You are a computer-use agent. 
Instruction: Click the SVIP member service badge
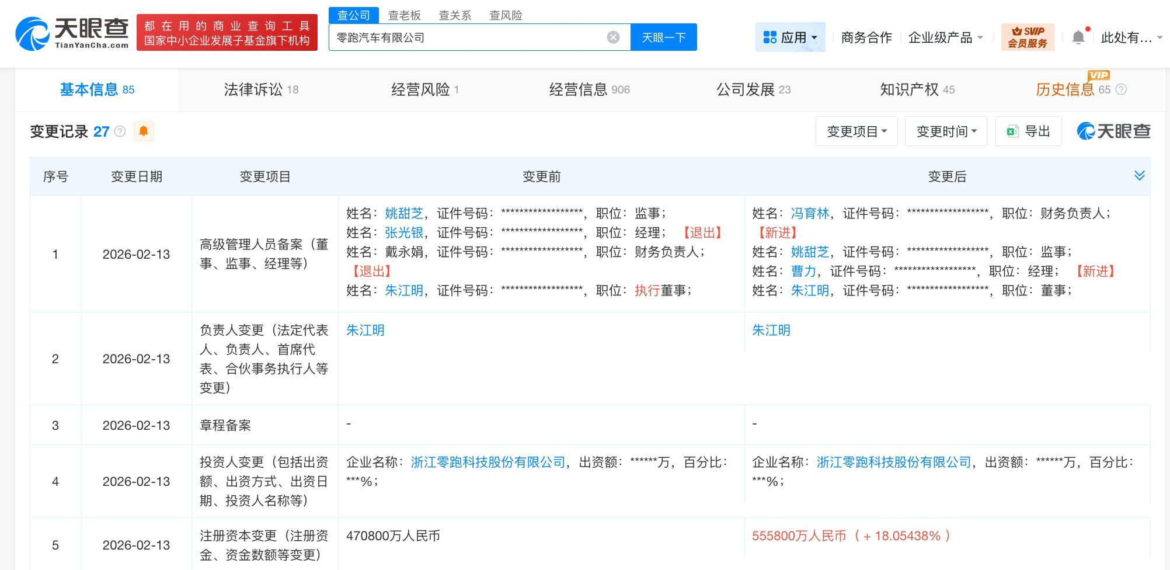(x=1028, y=37)
